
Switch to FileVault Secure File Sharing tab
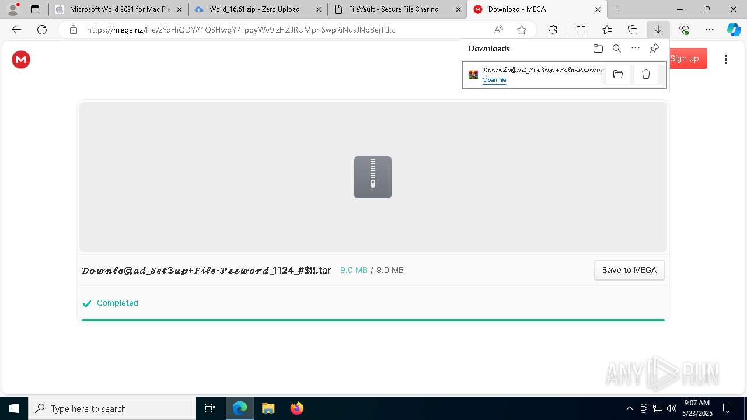tap(397, 9)
